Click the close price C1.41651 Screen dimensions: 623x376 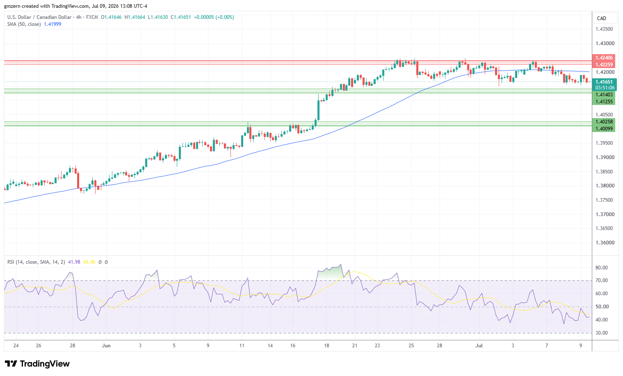181,17
